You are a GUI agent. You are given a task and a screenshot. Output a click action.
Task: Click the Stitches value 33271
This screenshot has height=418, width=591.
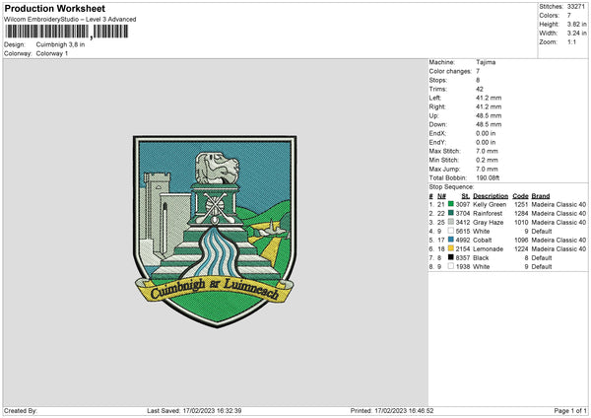coord(576,7)
